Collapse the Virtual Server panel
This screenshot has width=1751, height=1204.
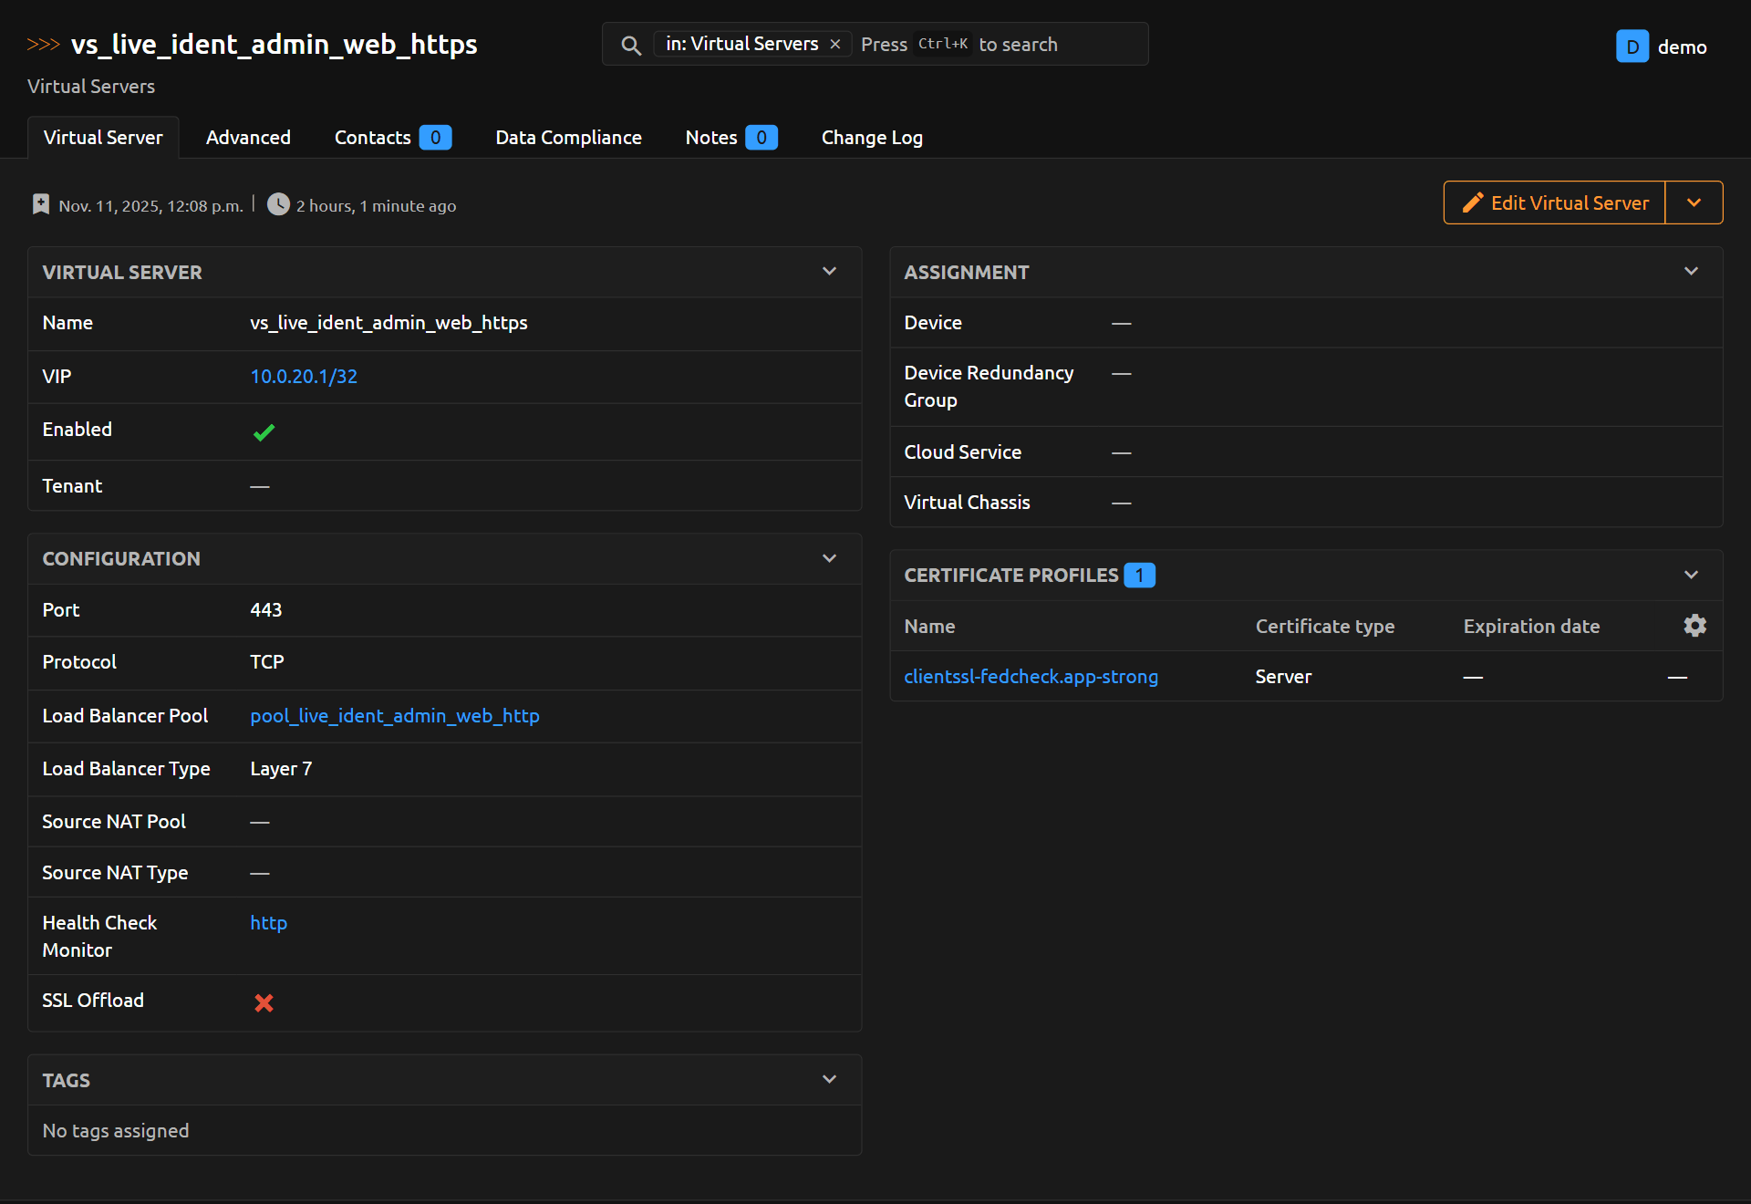pos(829,272)
